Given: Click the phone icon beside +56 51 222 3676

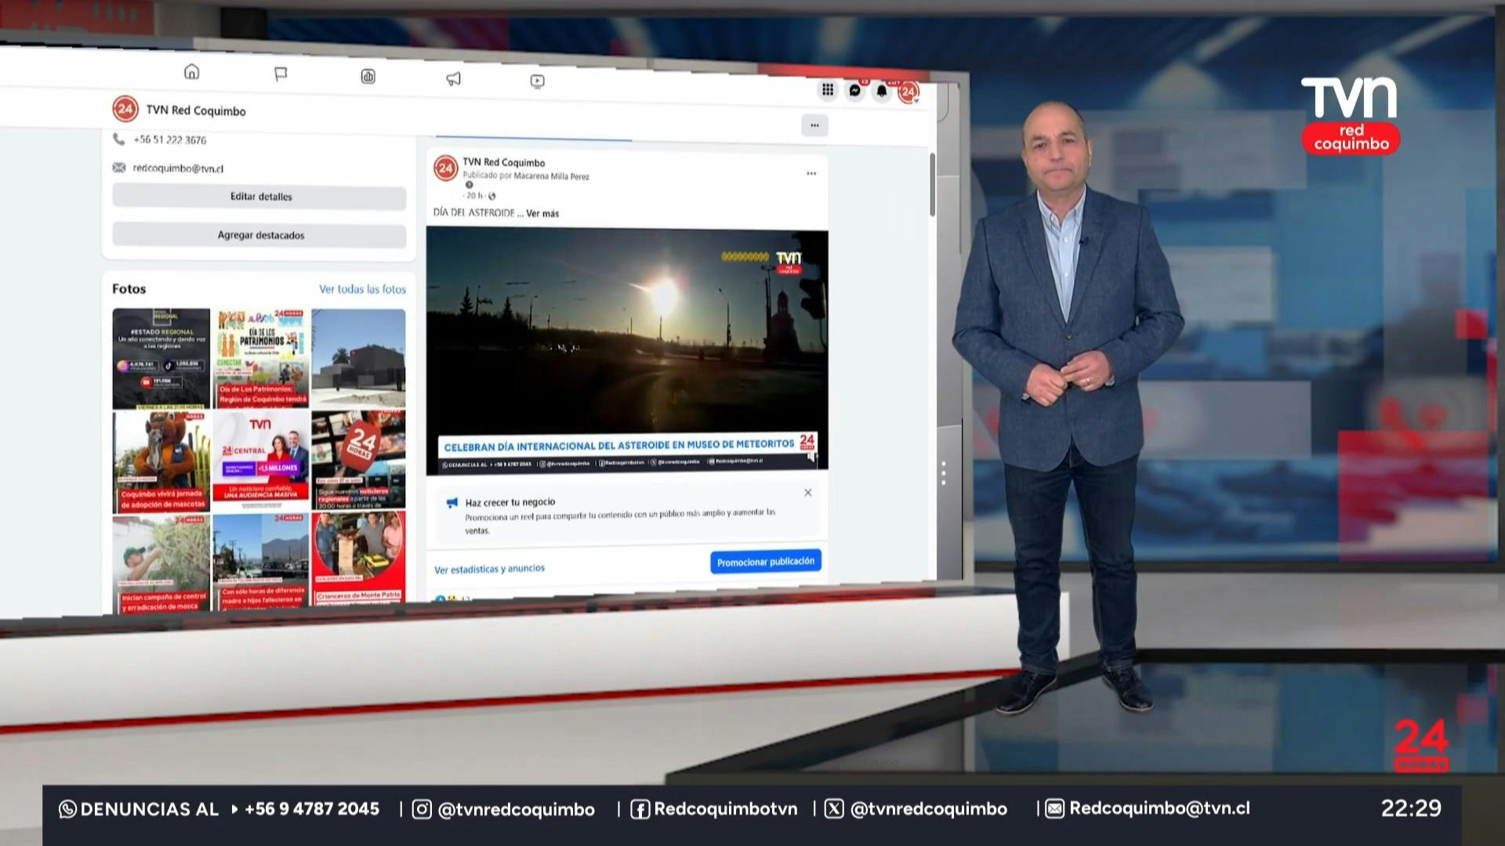Looking at the screenshot, I should 118,139.
